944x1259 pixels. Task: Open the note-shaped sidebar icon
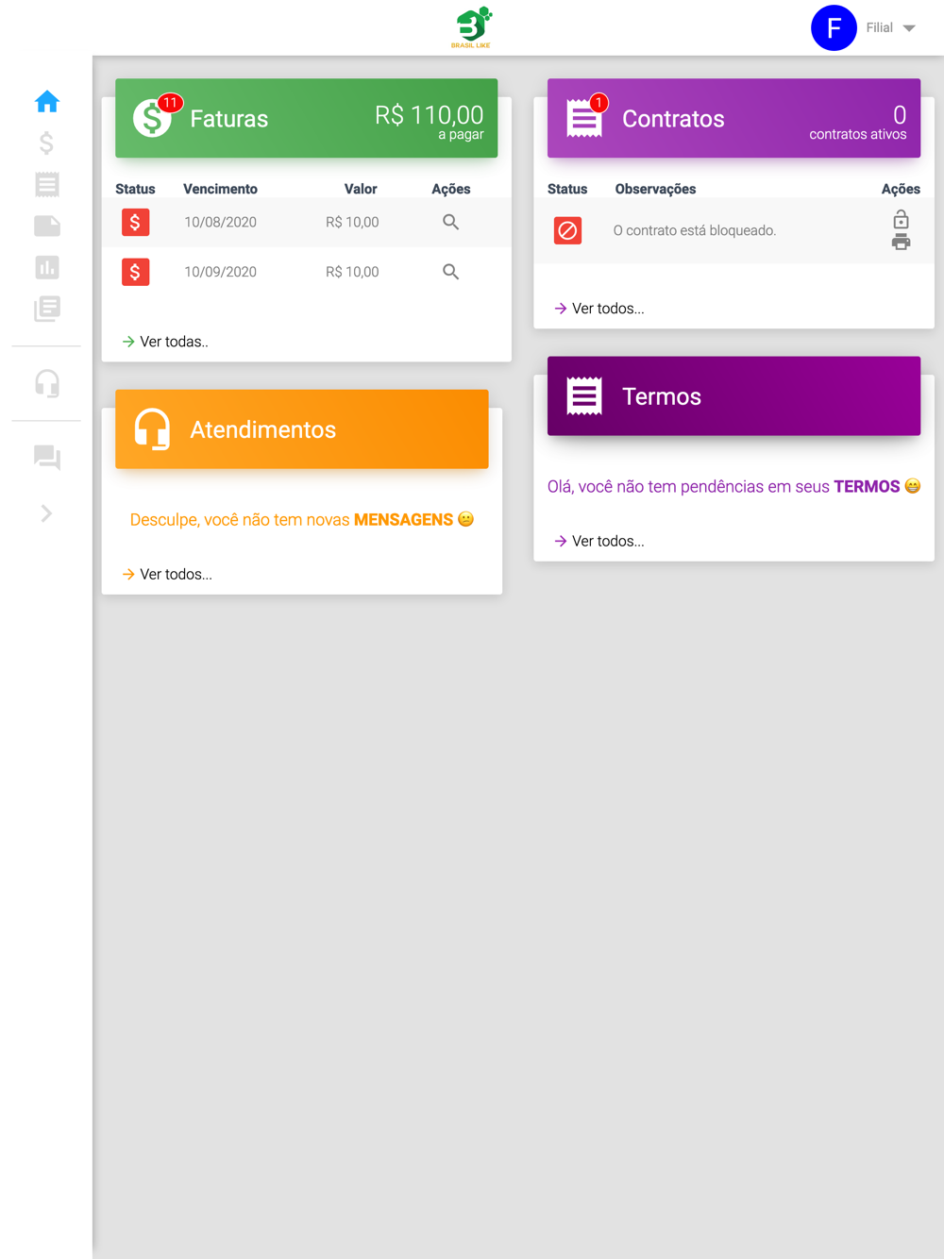[x=46, y=226]
